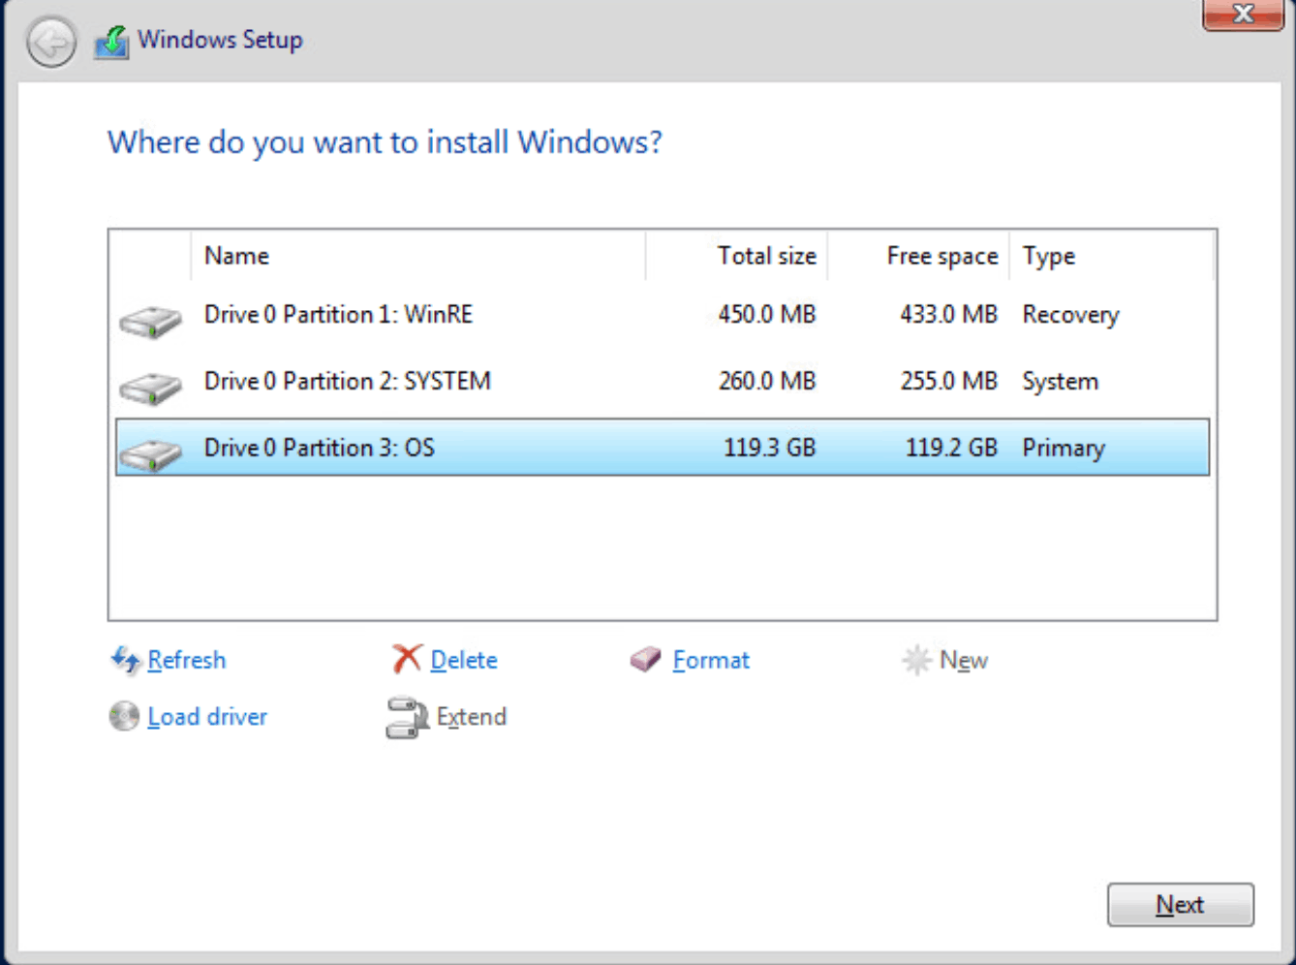
Task: Click the 260.0 MB total size cell
Action: pos(767,381)
